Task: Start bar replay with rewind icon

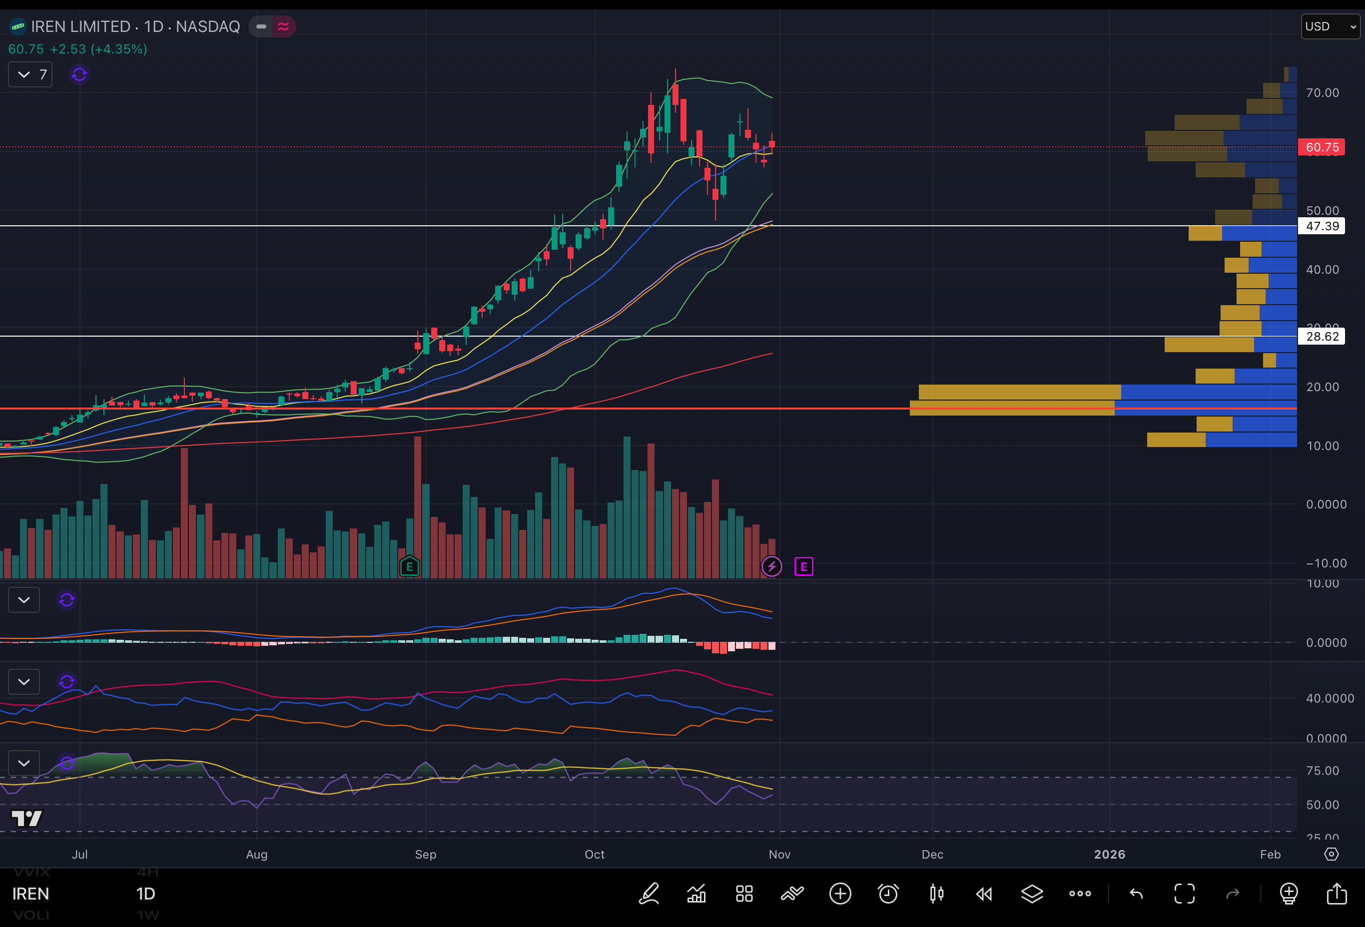Action: click(984, 894)
